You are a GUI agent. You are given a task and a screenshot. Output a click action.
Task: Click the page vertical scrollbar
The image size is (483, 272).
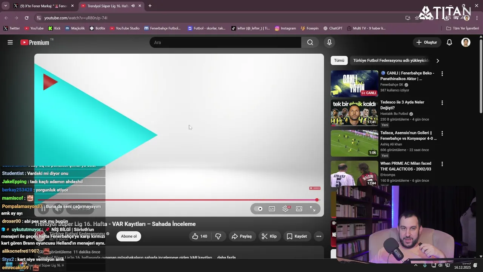[x=481, y=76]
